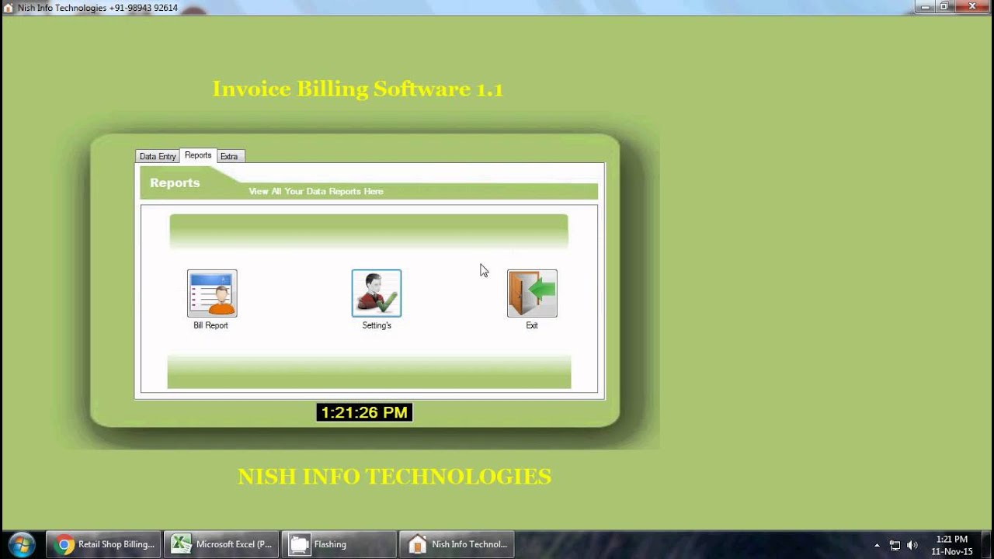This screenshot has height=559, width=994.
Task: Restore down the application window
Action: click(x=944, y=6)
